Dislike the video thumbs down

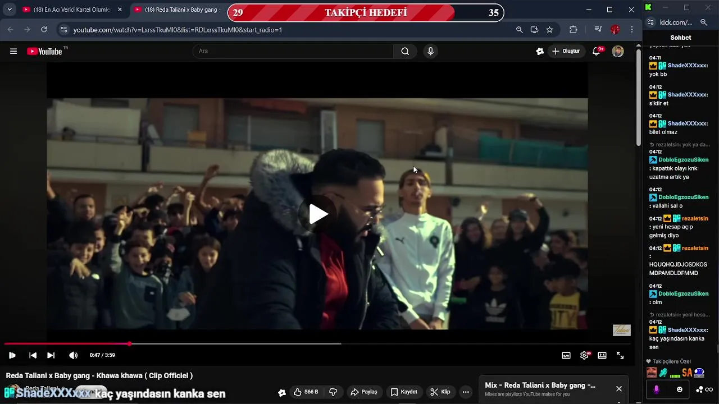(x=333, y=392)
